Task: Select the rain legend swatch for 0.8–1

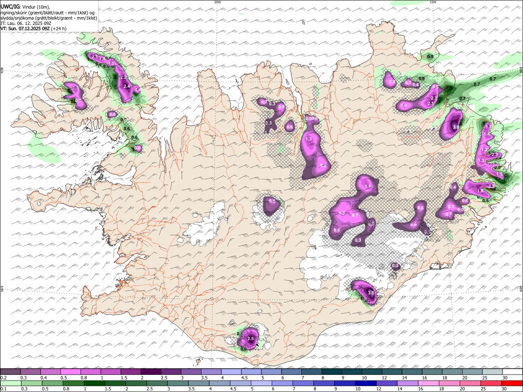Action: pyautogui.click(x=73, y=383)
